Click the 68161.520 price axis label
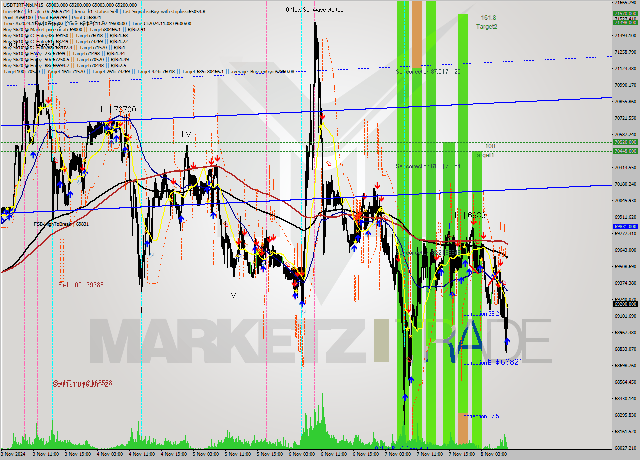Viewport: 640px width, 460px height. pos(625,431)
